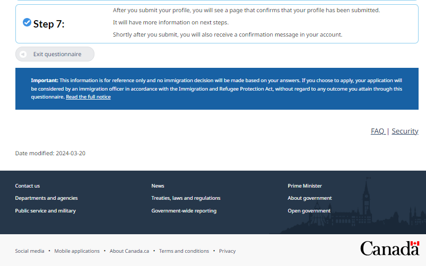Open Treaties, laws and regulations link
Viewport: 426px width, 266px height.
coord(186,198)
